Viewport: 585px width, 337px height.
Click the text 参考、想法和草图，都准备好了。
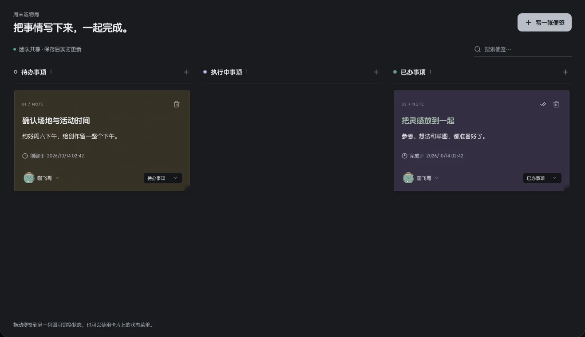click(x=444, y=137)
